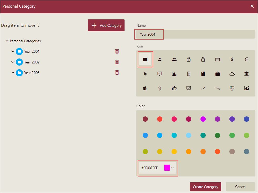Click the Add Category button

[x=106, y=25]
